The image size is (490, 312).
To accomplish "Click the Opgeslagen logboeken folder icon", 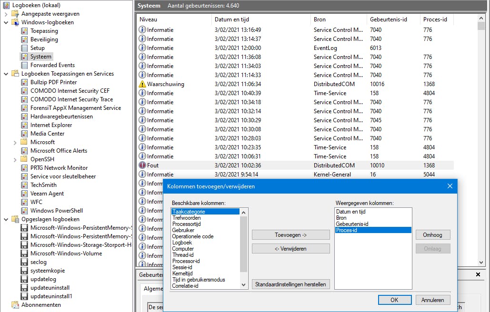I will pos(15,219).
